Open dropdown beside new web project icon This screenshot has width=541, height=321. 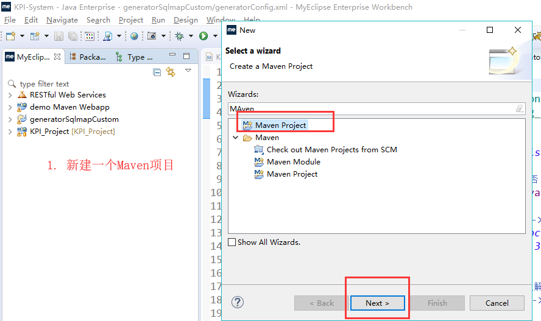pyautogui.click(x=46, y=36)
